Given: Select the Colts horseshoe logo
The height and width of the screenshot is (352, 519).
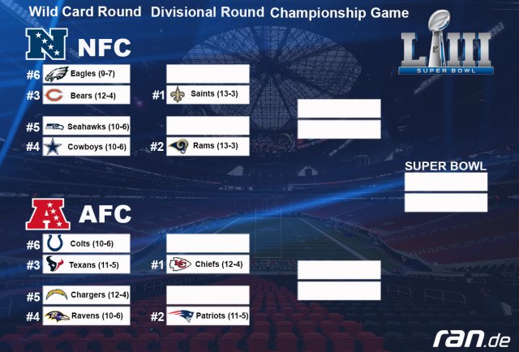Looking at the screenshot, I should (x=54, y=243).
